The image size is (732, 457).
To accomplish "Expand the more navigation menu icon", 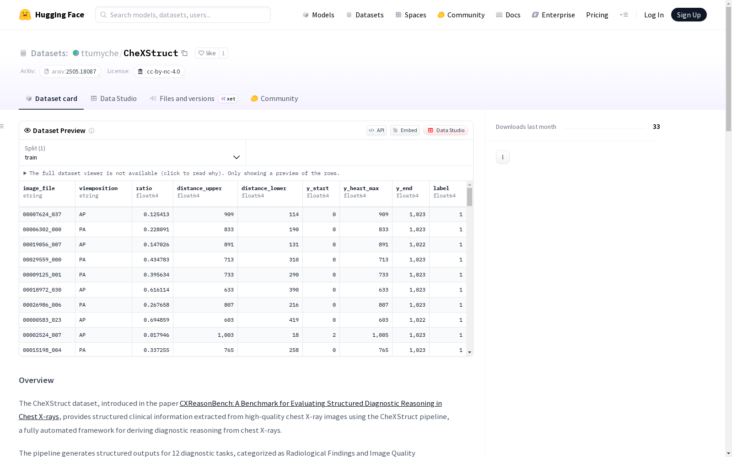I will tap(624, 15).
